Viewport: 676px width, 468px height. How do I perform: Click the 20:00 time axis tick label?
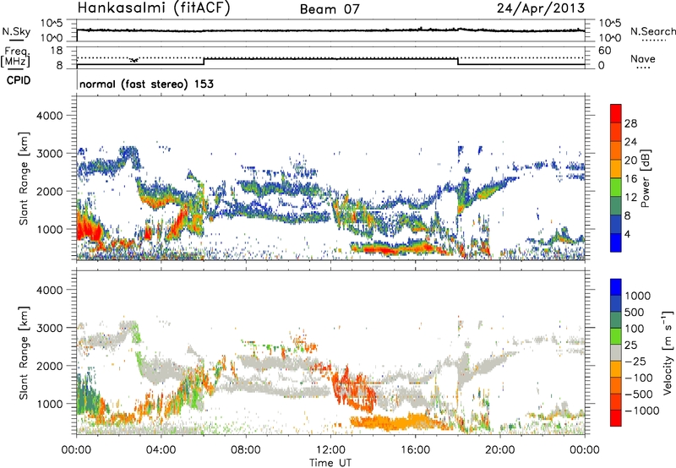pyautogui.click(x=500, y=450)
